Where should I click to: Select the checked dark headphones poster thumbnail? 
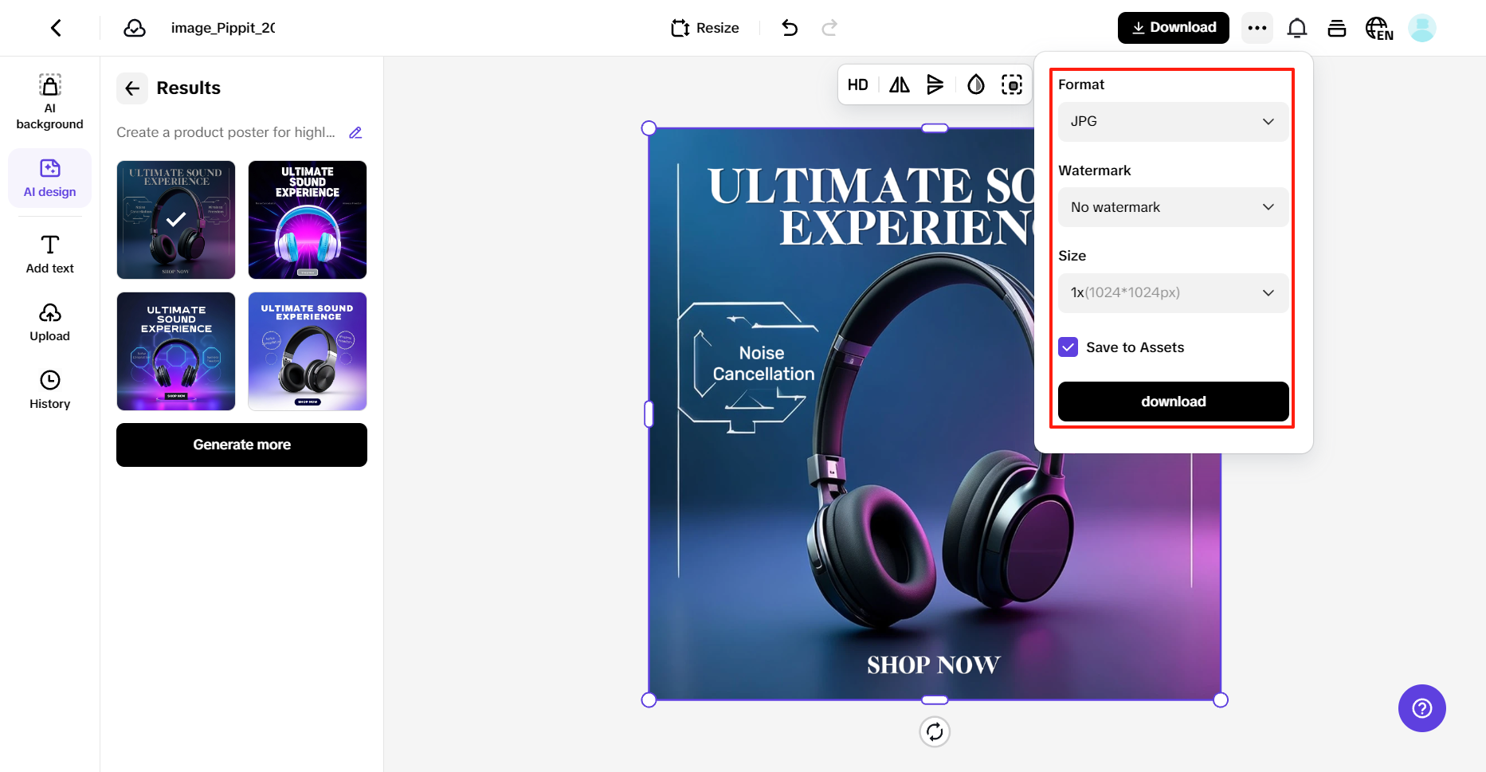click(176, 220)
